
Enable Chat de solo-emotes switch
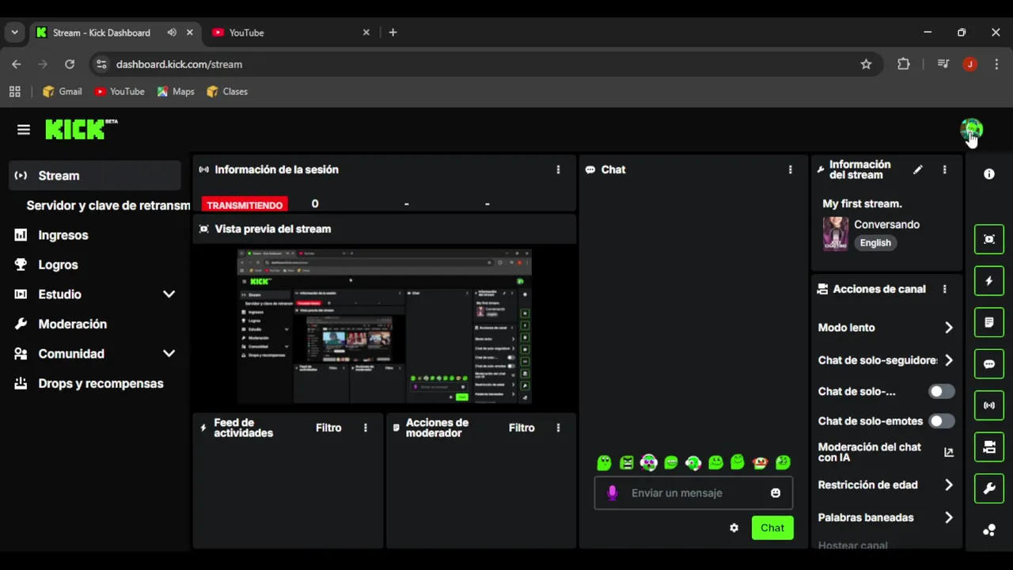pos(941,421)
